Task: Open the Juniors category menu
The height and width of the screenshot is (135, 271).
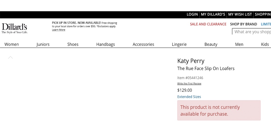Action: tap(43, 44)
